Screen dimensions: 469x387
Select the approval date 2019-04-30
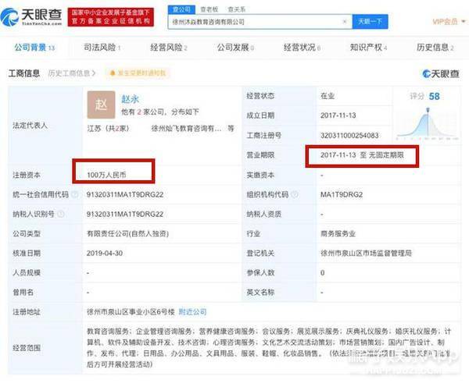pos(105,254)
